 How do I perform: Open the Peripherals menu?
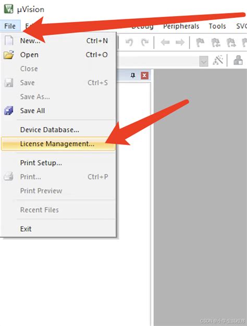pyautogui.click(x=181, y=26)
